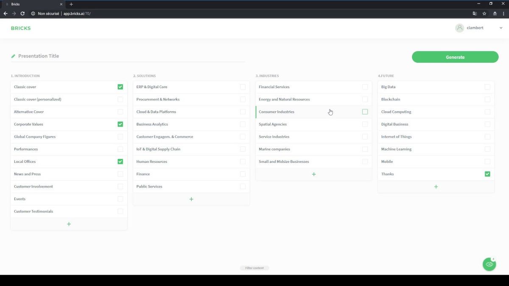
Task: Click inside the browser address bar
Action: pos(170,13)
